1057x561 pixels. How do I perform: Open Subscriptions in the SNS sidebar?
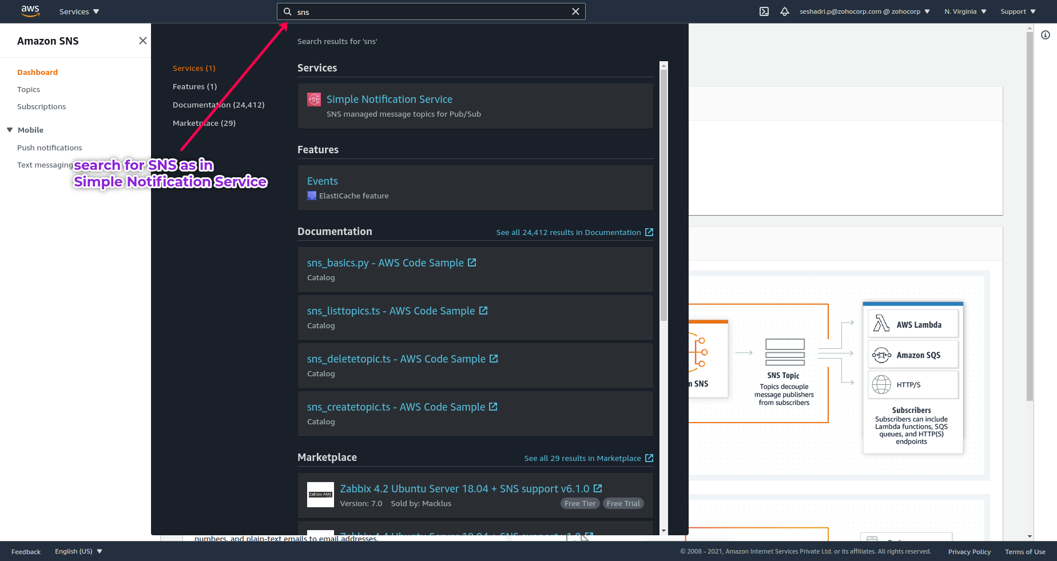pos(41,106)
